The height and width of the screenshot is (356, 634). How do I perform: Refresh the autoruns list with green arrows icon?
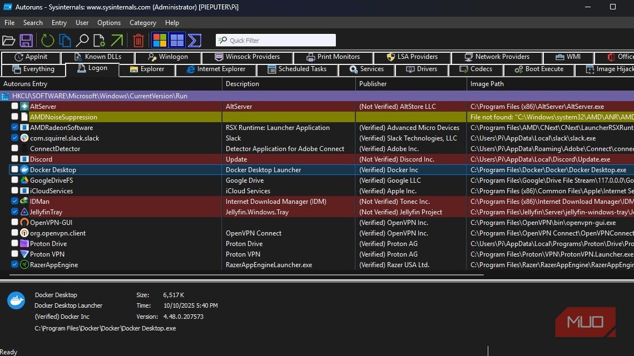pyautogui.click(x=48, y=41)
